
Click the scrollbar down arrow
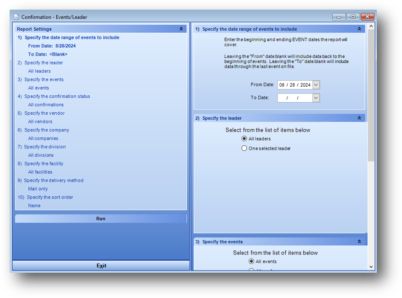[x=371, y=267]
